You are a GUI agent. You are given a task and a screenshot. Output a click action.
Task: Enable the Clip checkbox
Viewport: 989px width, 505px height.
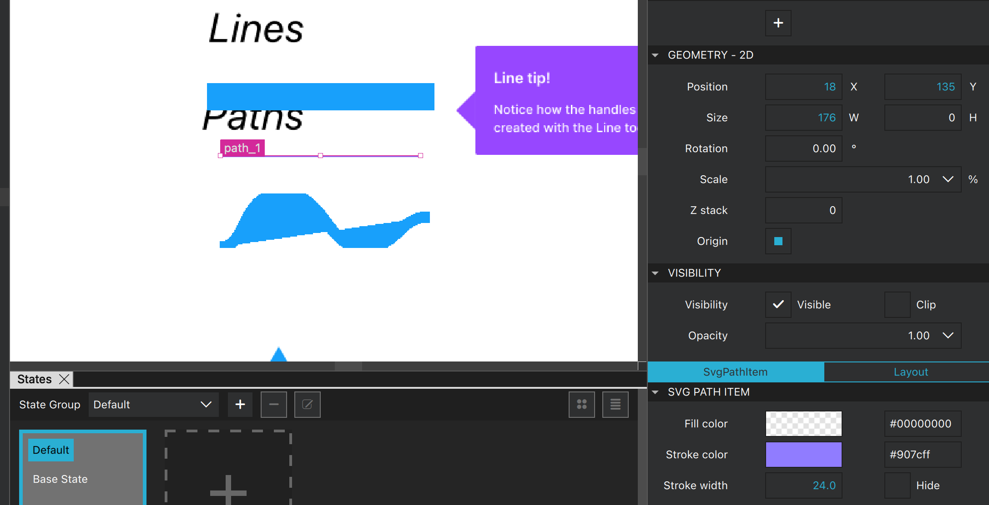(x=897, y=304)
